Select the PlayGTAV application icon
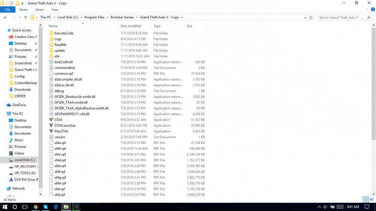The image size is (376, 211). tap(51, 131)
